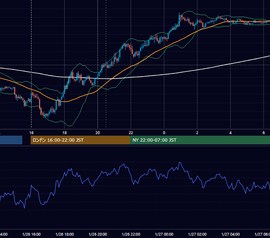Click the 1/26 18:00 date label
This screenshot has height=238, width=270.
click(65, 234)
